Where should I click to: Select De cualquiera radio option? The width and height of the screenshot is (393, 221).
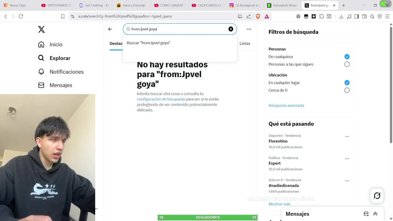[x=347, y=56]
